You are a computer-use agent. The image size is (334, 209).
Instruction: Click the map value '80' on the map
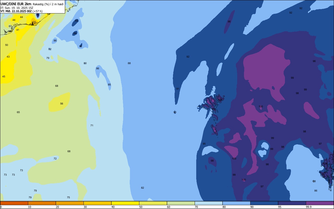pos(85,63)
